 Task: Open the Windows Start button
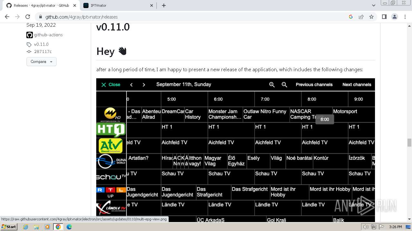(x=9, y=227)
